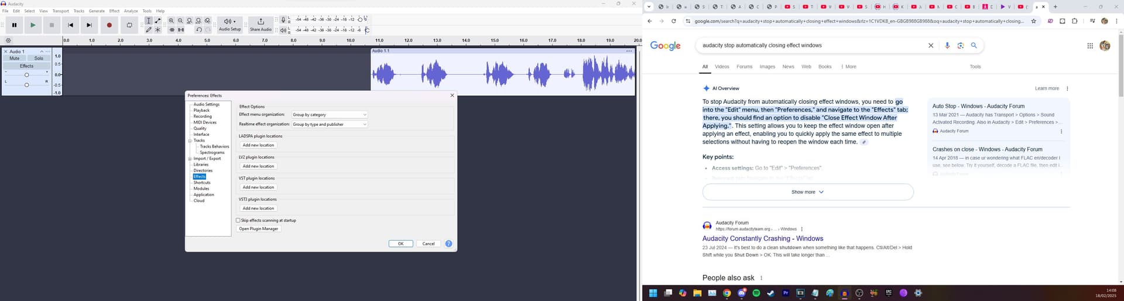Select the Draw pencil tool
The image size is (1124, 301).
pos(149,30)
